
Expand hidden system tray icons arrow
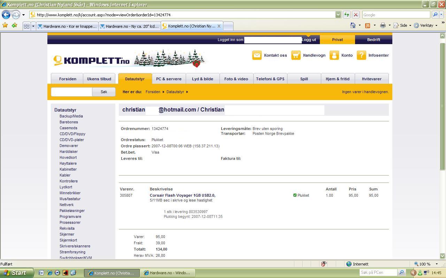click(x=413, y=273)
